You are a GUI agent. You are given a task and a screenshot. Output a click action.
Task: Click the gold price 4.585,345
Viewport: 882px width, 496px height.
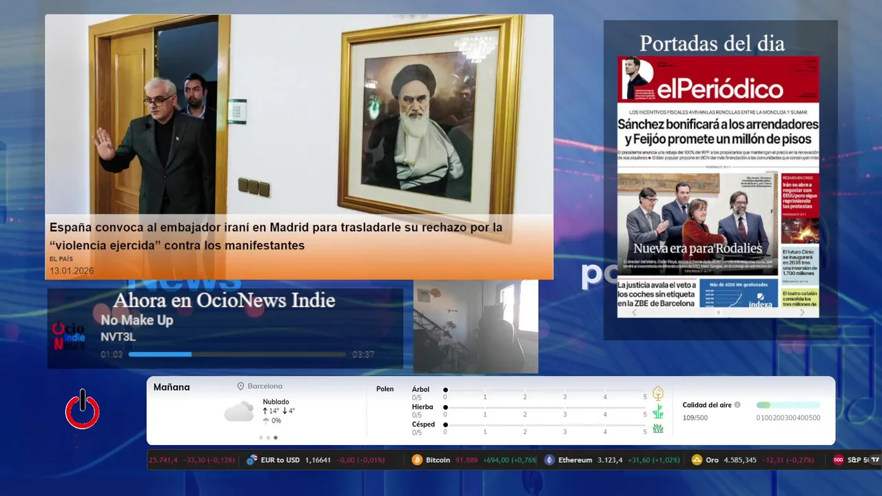[x=740, y=459]
